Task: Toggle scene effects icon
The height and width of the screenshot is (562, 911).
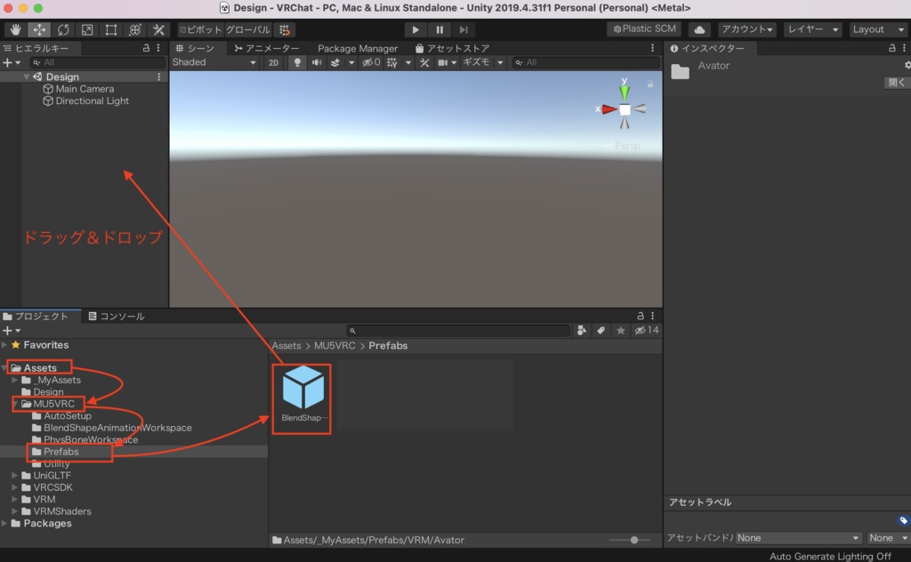Action: (x=335, y=63)
